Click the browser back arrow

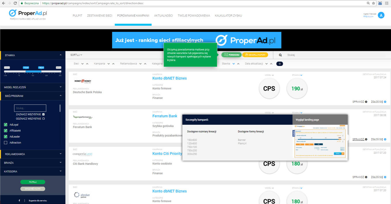pyautogui.click(x=3, y=3)
